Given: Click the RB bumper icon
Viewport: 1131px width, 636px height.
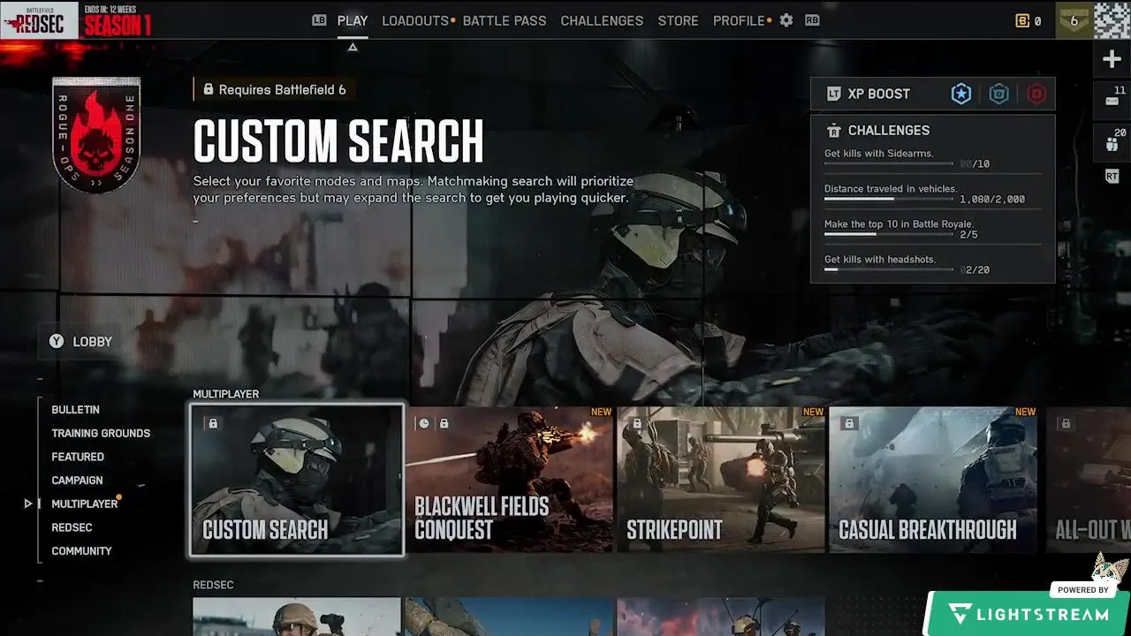Looking at the screenshot, I should [812, 20].
